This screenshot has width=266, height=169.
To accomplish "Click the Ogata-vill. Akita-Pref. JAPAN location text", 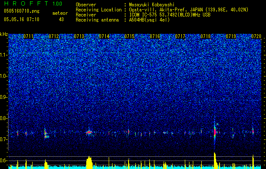I will (189, 10).
